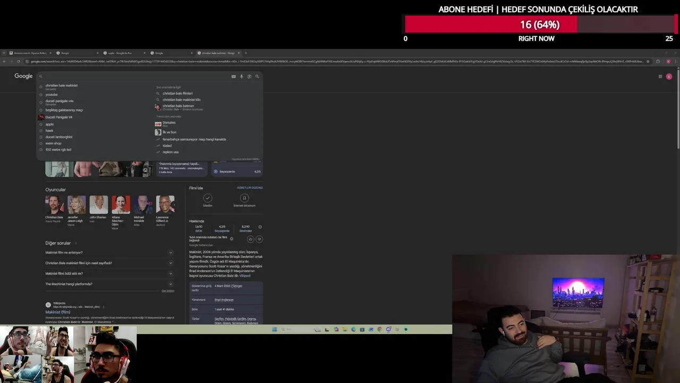Close the Amazon.com.tr tab

(x=50, y=53)
